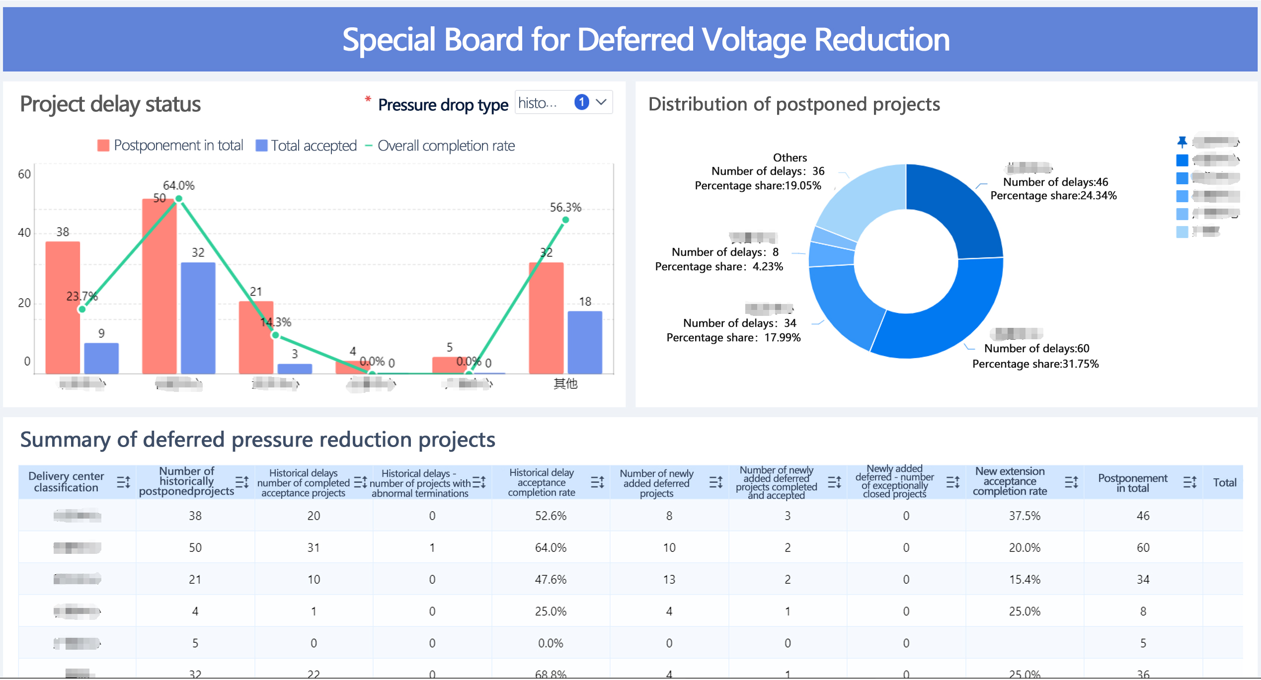Click the pin icon in pie legend
The height and width of the screenshot is (680, 1261).
[x=1182, y=142]
